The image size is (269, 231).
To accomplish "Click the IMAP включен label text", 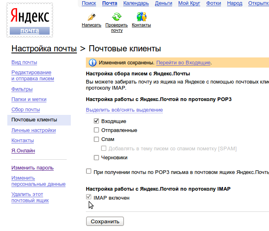I will click(x=112, y=198).
